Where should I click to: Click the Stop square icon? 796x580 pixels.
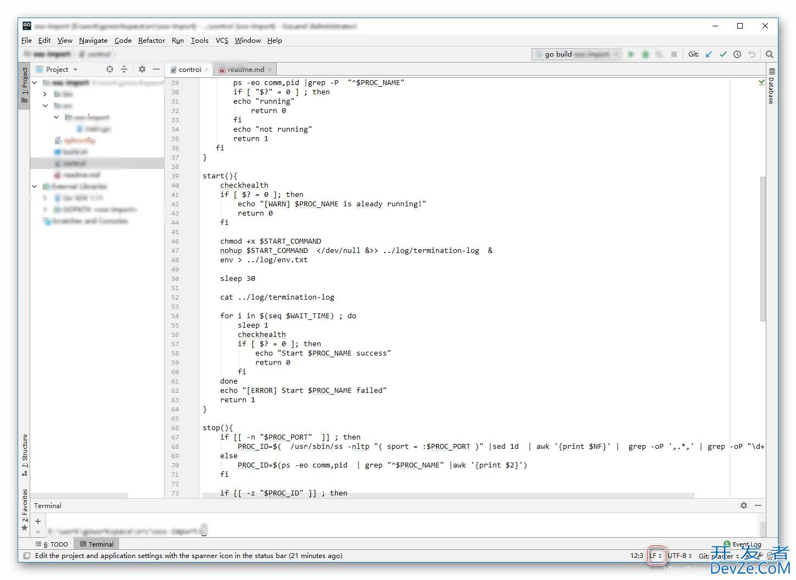point(674,54)
